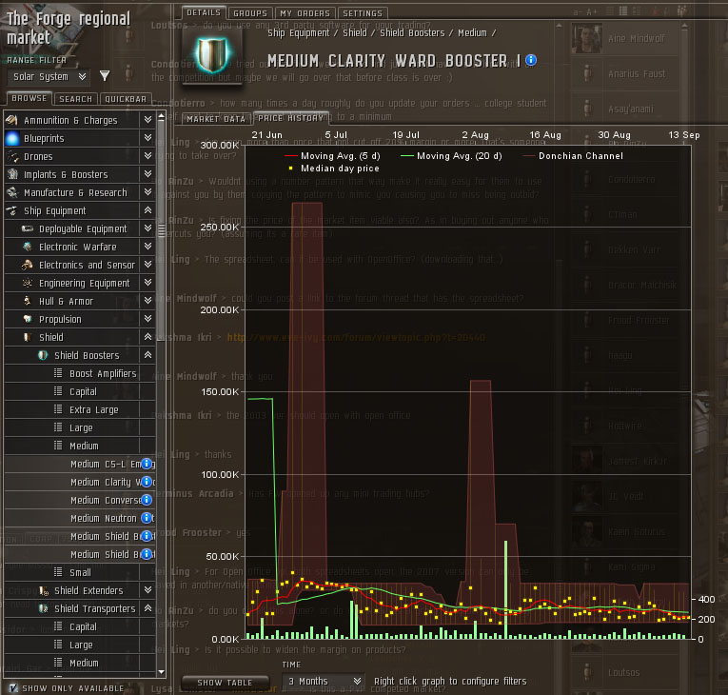Switch to the Groups tab
This screenshot has width=728, height=695.
point(250,13)
